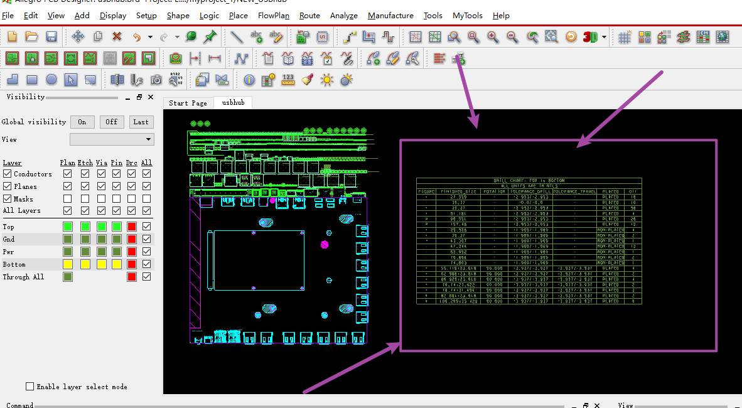This screenshot has height=408, width=742.
Task: Click the Delete (orange X) icon
Action: [117, 36]
